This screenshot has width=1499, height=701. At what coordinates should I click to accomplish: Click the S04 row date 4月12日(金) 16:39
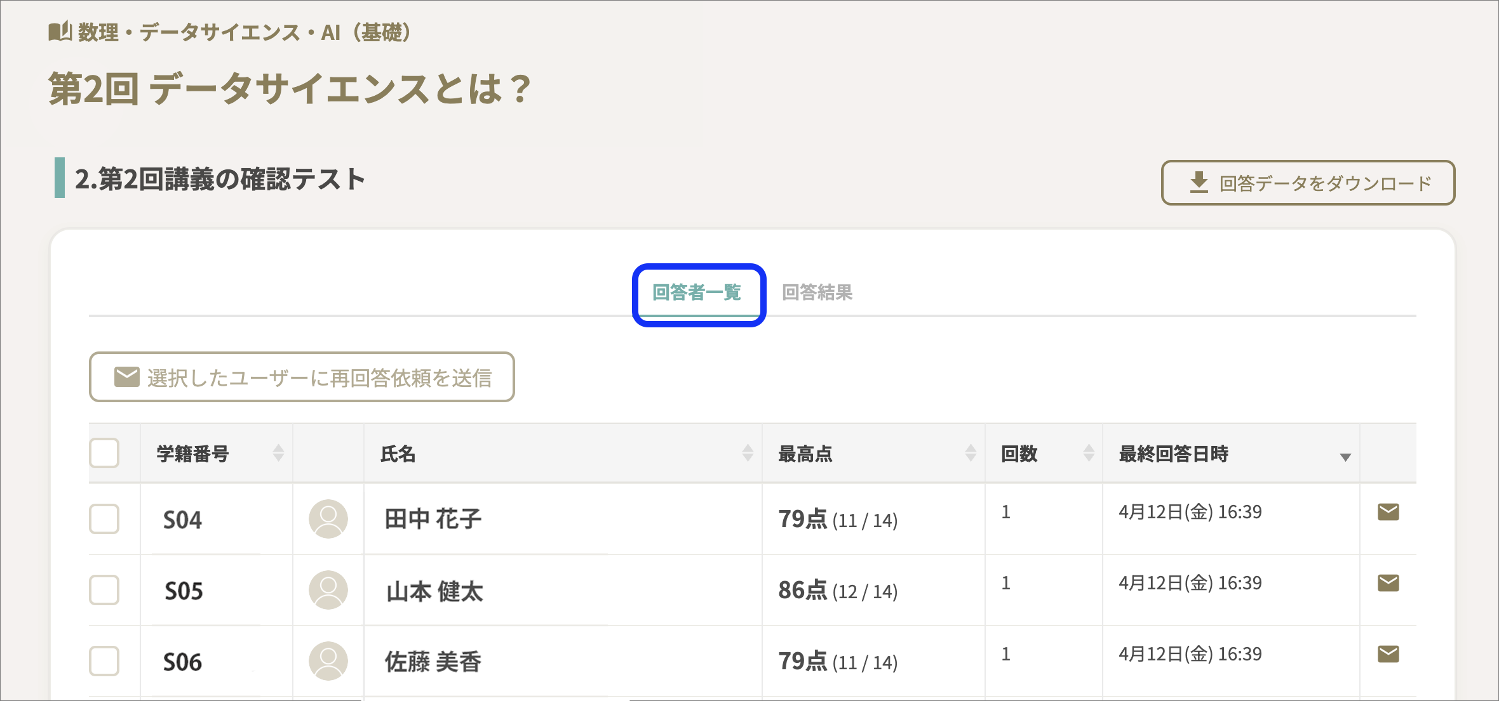(1190, 512)
